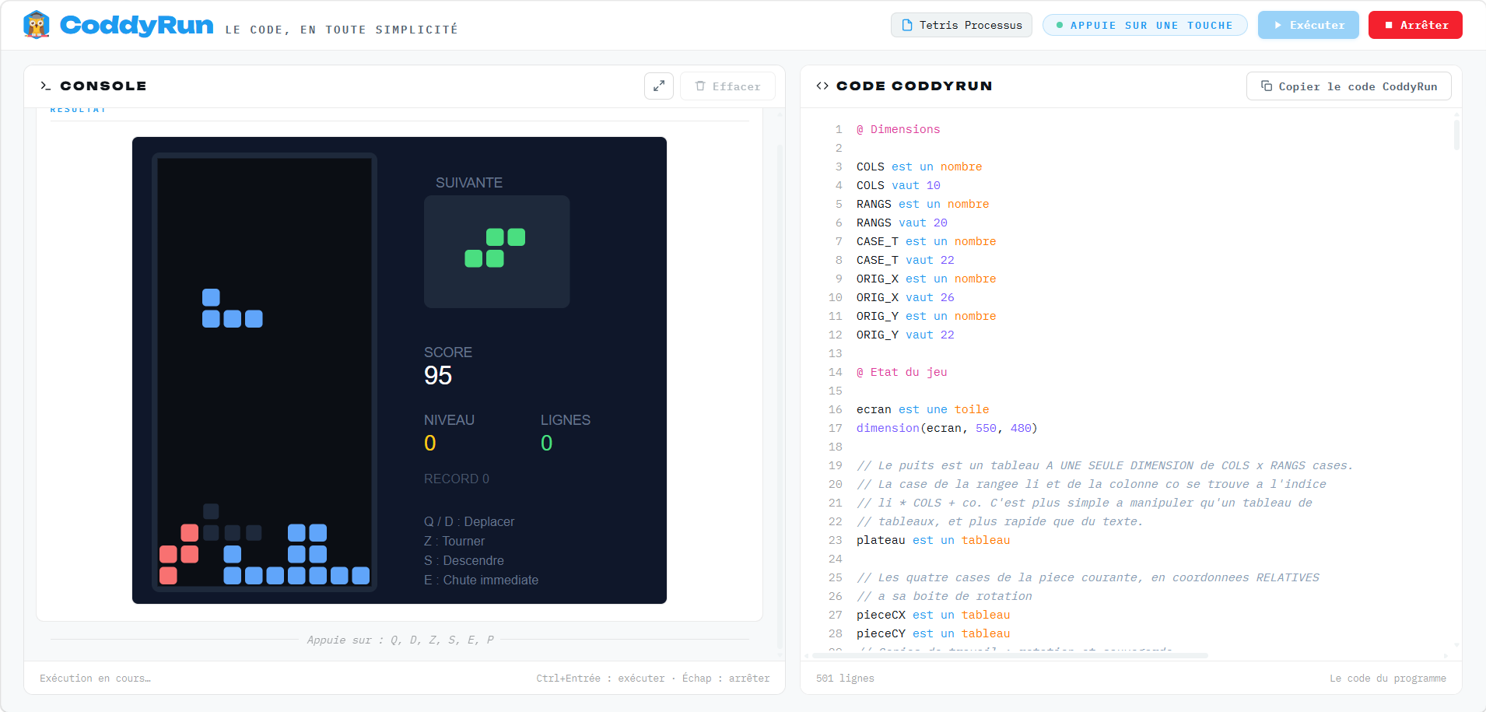Click the 'Ctrl+Entrée : exécuter' shortcut hint
The image size is (1486, 712).
pyautogui.click(x=600, y=679)
